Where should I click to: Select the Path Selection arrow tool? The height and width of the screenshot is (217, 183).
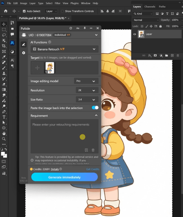click(4, 123)
